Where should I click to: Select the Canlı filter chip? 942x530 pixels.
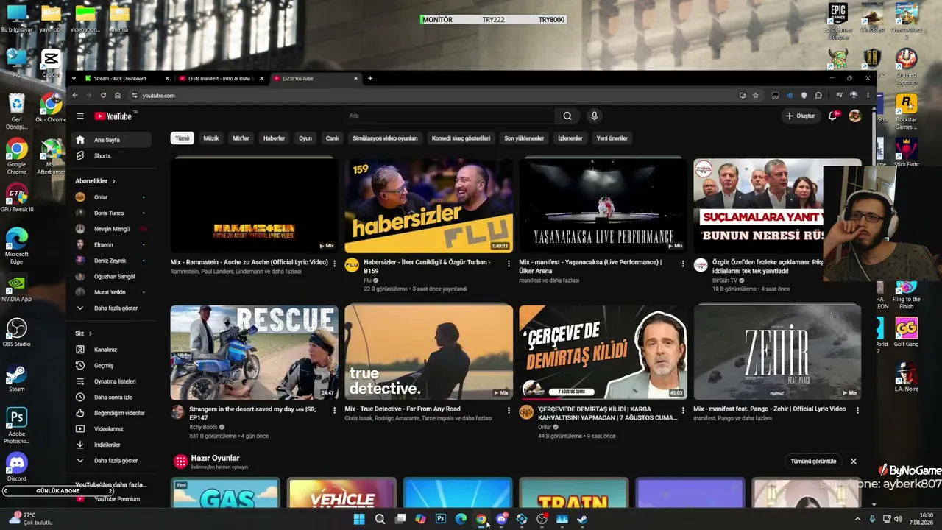pyautogui.click(x=333, y=138)
